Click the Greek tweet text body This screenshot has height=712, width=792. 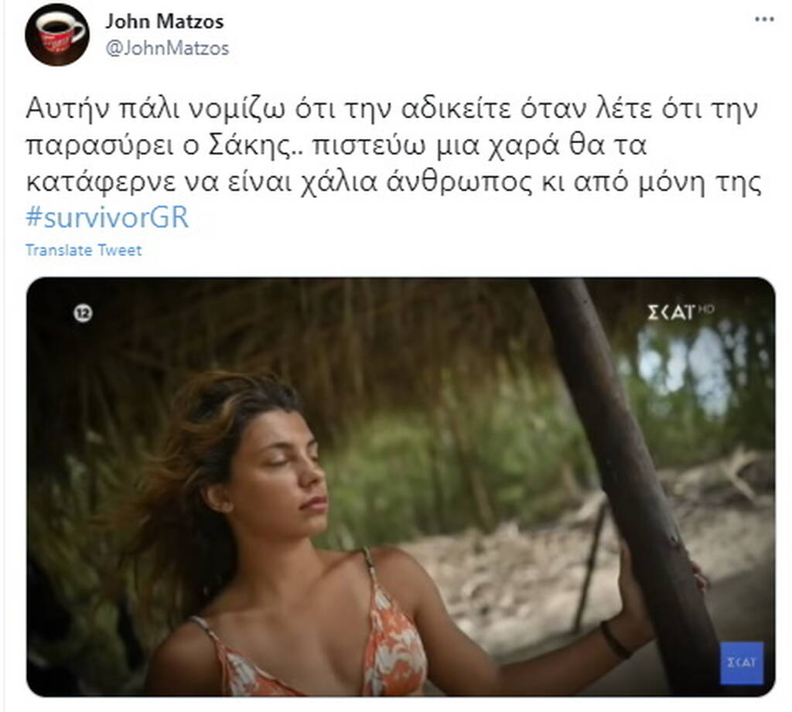[x=394, y=145]
